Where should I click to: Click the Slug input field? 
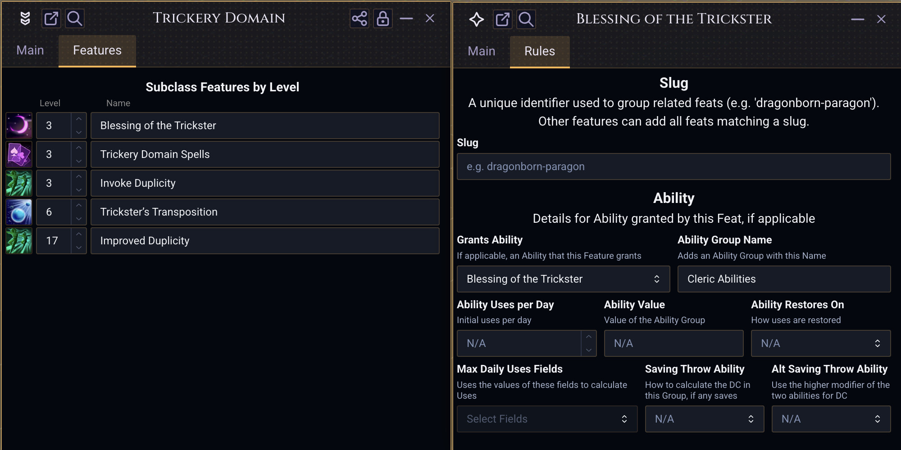click(x=673, y=166)
